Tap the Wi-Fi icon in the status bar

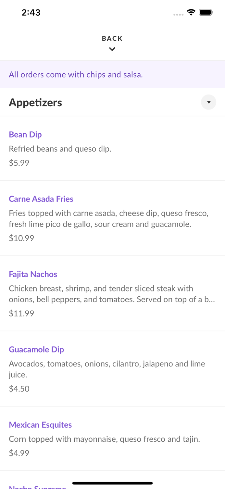click(191, 12)
